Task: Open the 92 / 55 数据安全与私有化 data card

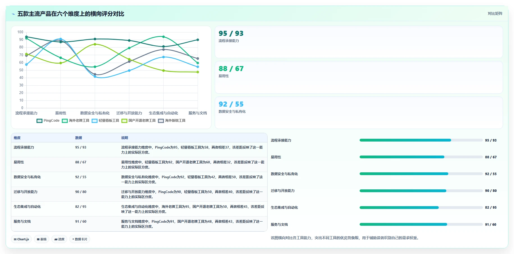Action: pos(359,113)
